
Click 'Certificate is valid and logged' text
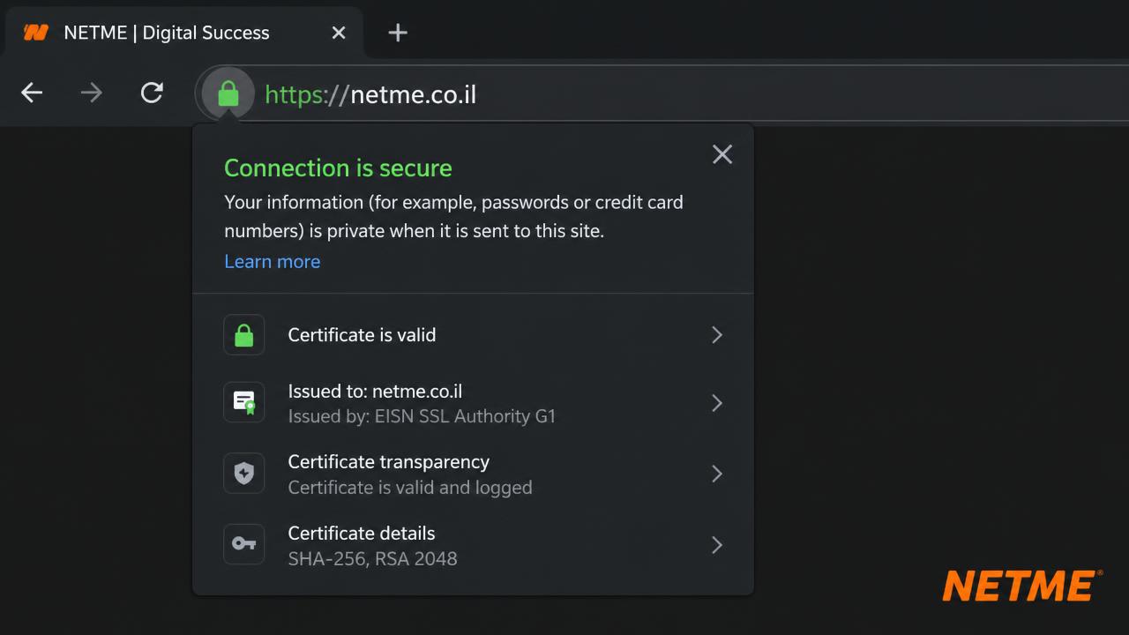410,488
